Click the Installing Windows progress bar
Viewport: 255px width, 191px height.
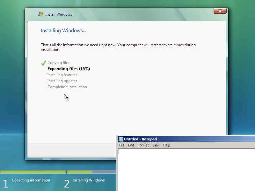pos(92,172)
